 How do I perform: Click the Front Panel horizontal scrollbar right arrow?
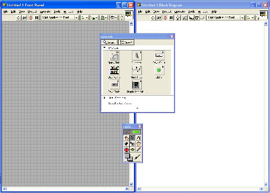(127, 189)
